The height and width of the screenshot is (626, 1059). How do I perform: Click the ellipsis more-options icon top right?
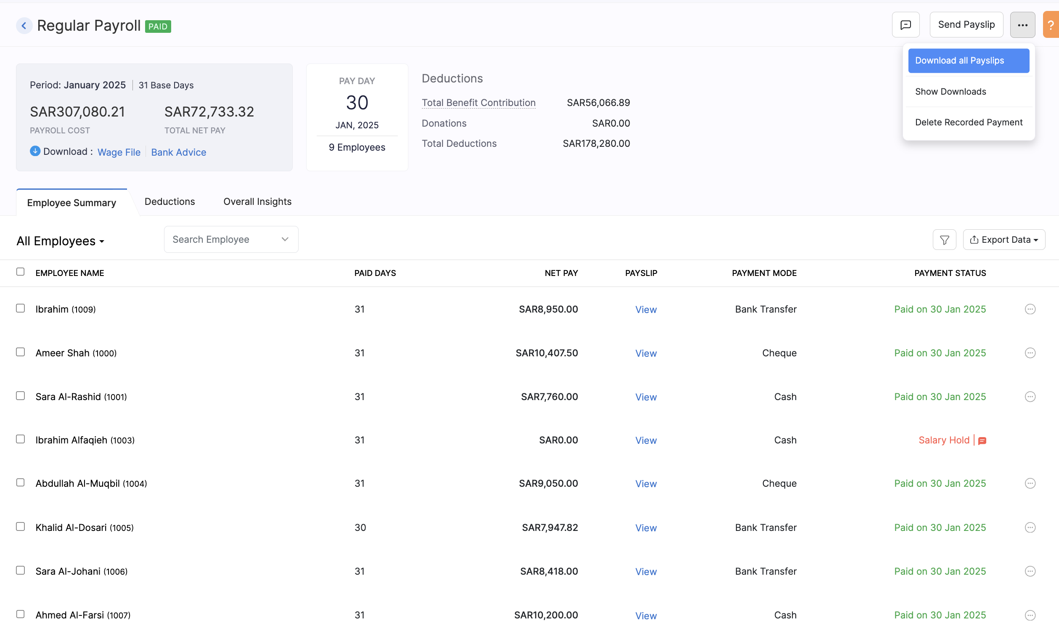(1023, 24)
